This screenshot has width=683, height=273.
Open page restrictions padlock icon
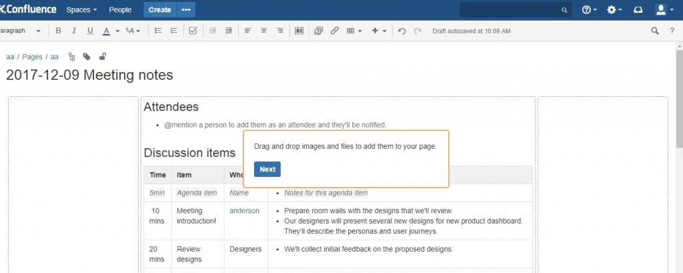click(x=102, y=56)
